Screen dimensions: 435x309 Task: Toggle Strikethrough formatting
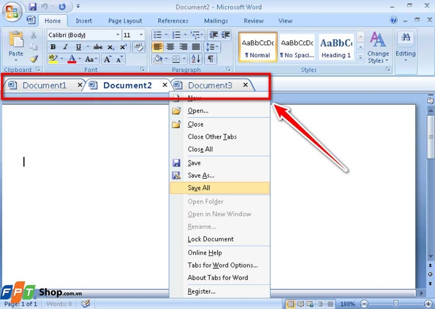click(x=98, y=47)
